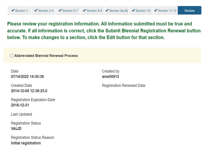The width and height of the screenshot is (217, 152).
Task: Click the Abbreviated Biennial Renewal Process label
Action: coord(46,56)
